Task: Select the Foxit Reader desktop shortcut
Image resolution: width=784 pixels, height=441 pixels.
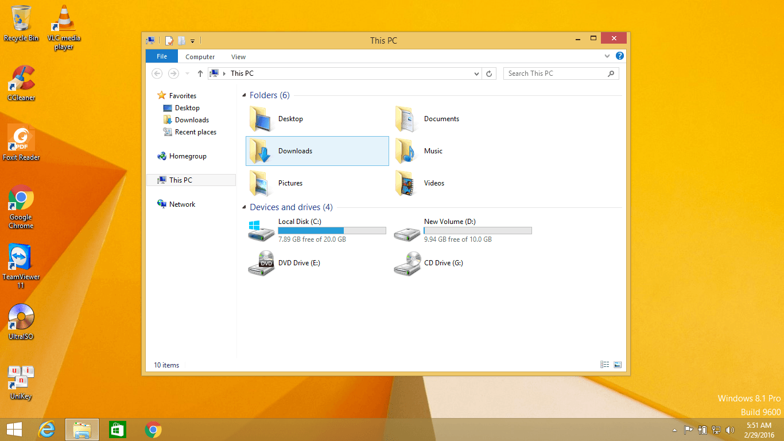Action: [x=21, y=143]
